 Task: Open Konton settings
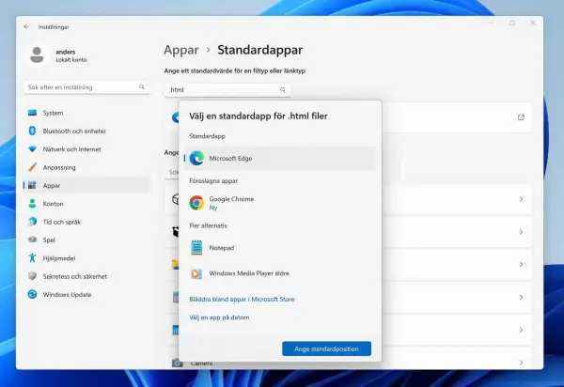point(86,204)
